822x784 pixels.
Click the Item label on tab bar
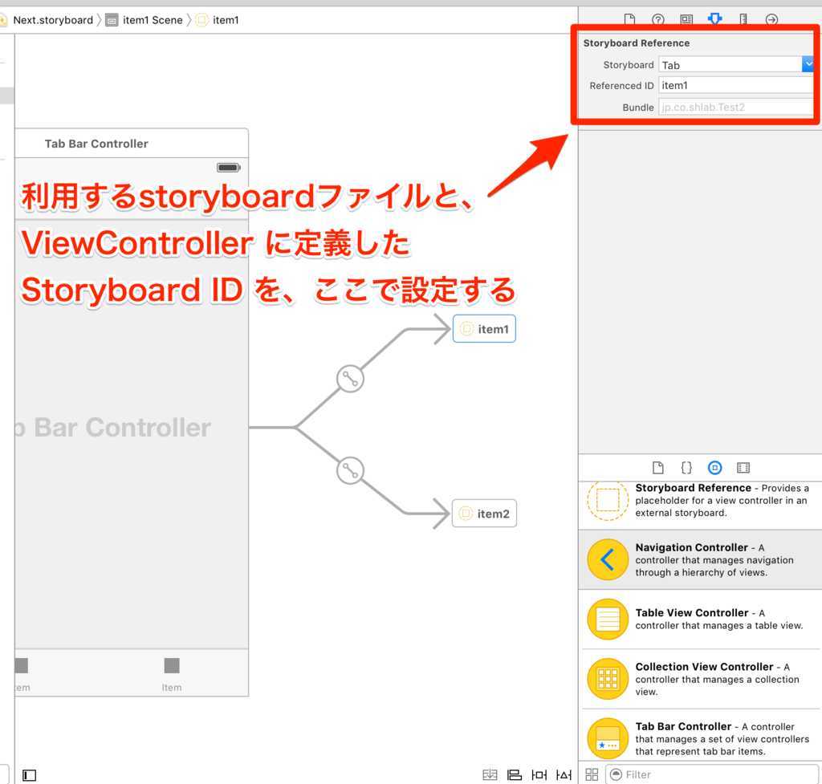tap(172, 687)
